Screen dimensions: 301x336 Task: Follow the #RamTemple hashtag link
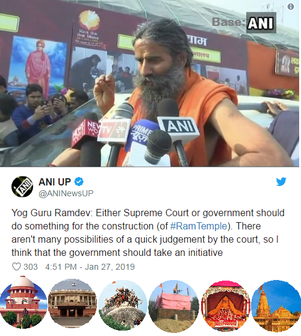point(199,226)
